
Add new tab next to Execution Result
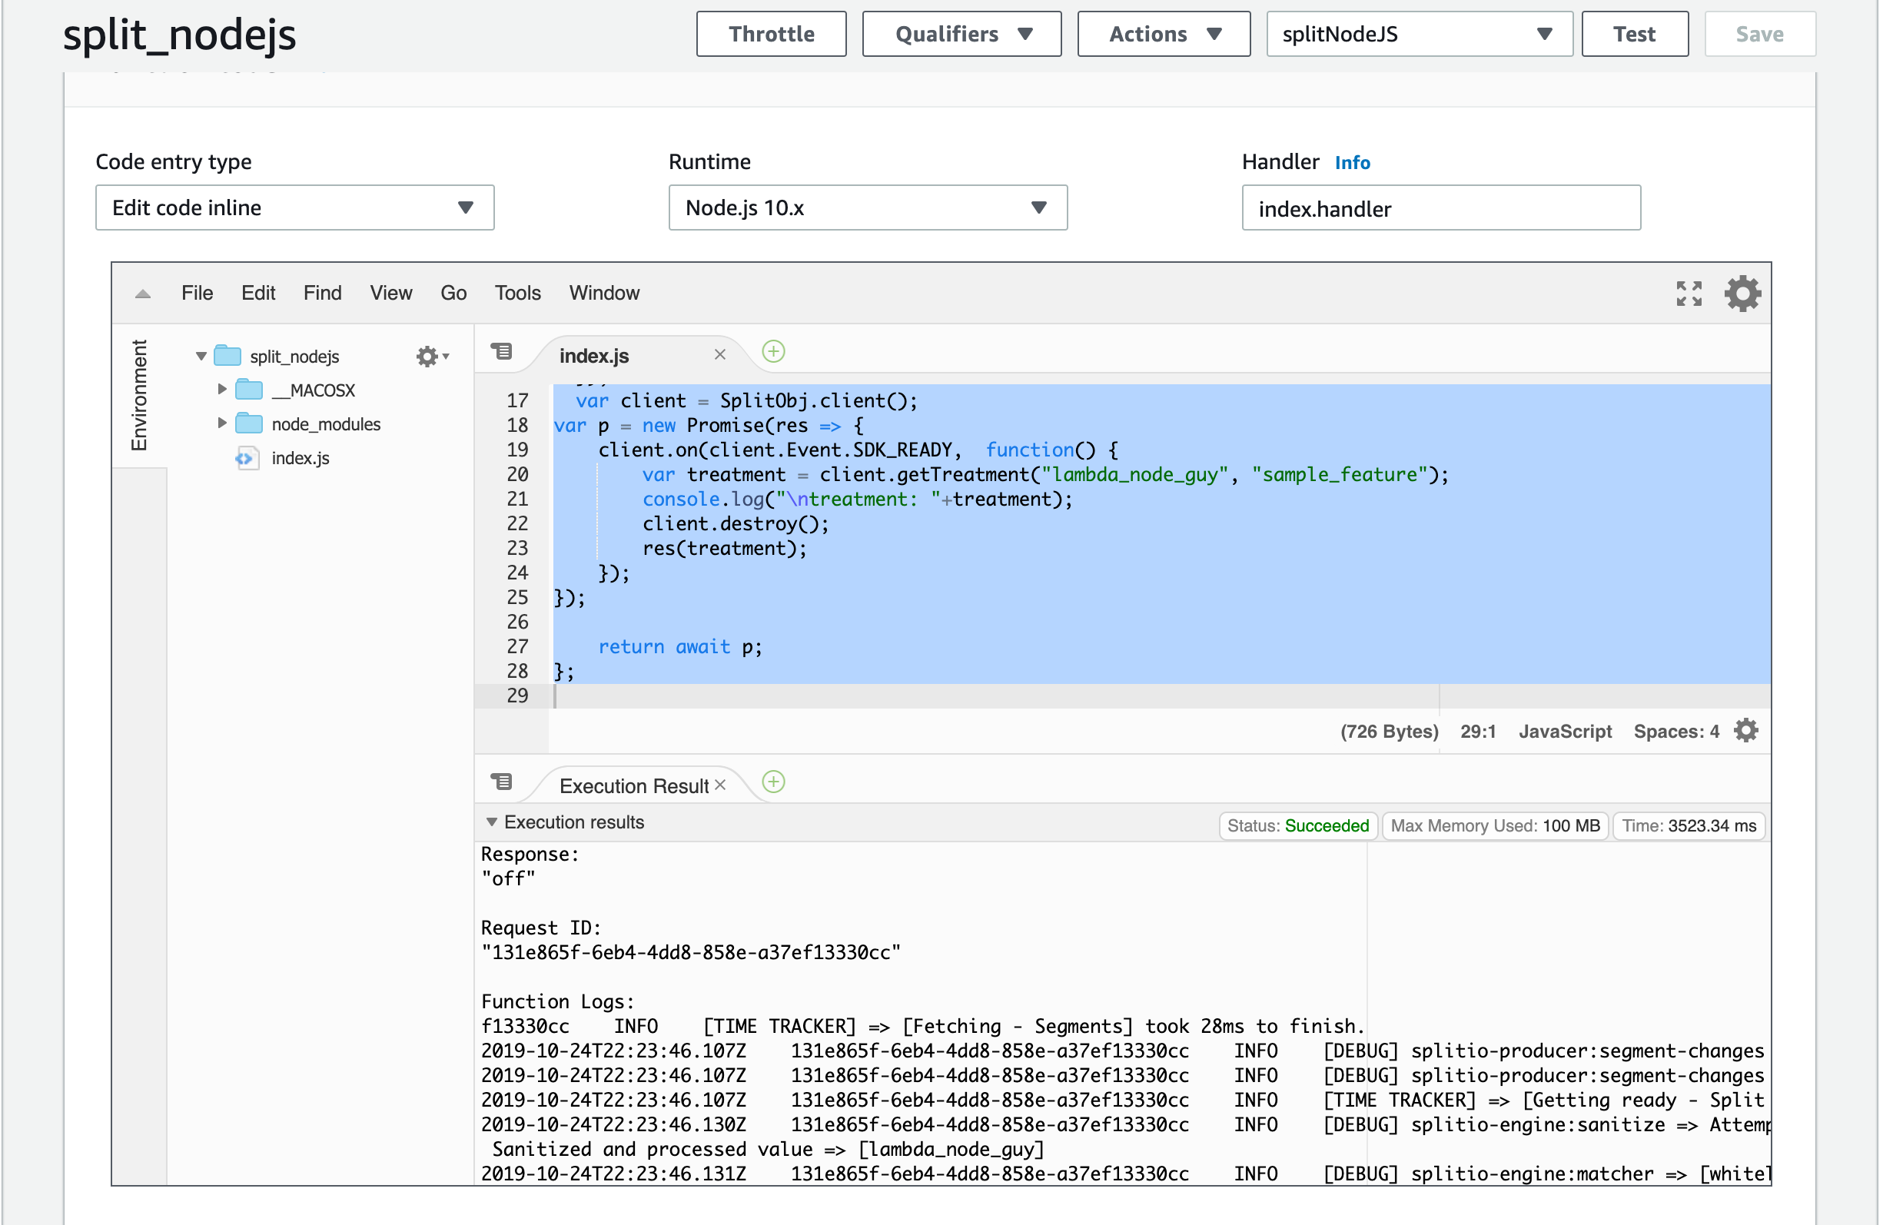click(773, 782)
